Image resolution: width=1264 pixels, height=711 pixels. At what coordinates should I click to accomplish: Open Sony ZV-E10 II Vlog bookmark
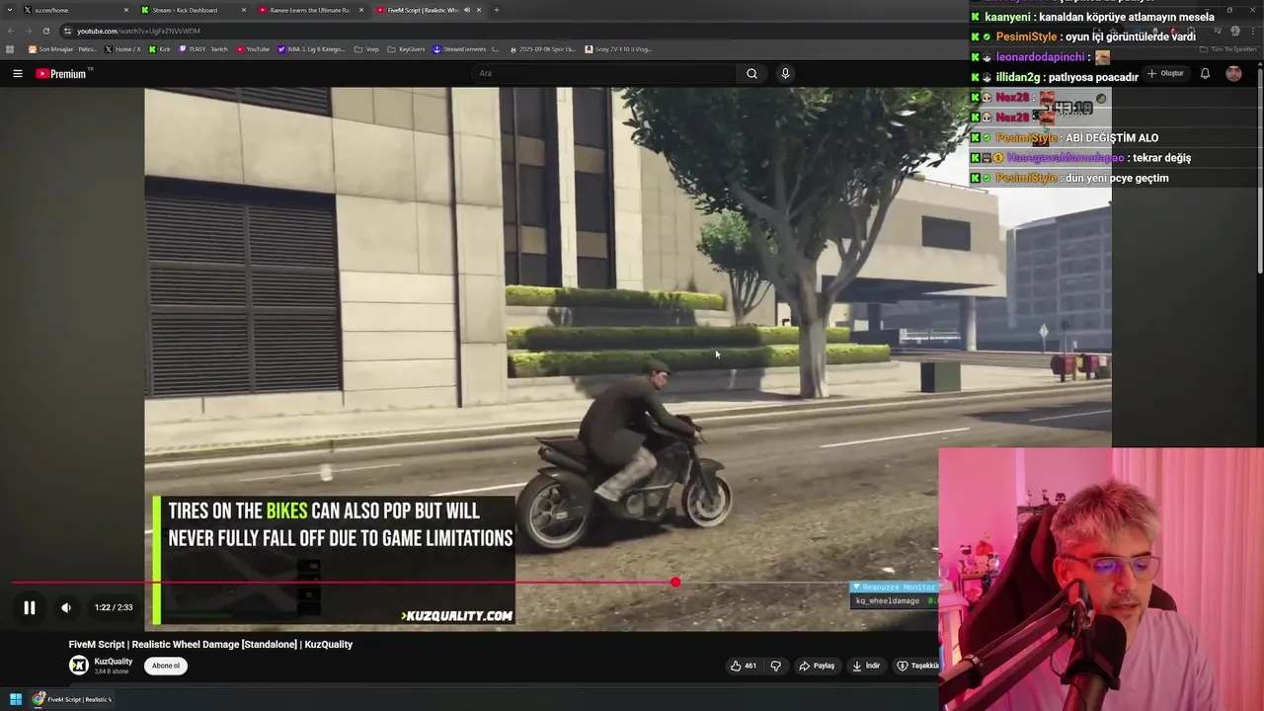[x=618, y=49]
